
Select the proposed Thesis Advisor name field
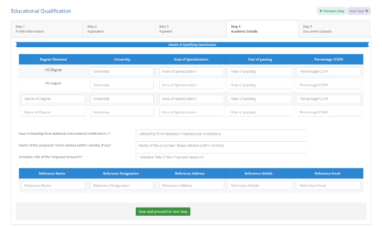click(221, 145)
